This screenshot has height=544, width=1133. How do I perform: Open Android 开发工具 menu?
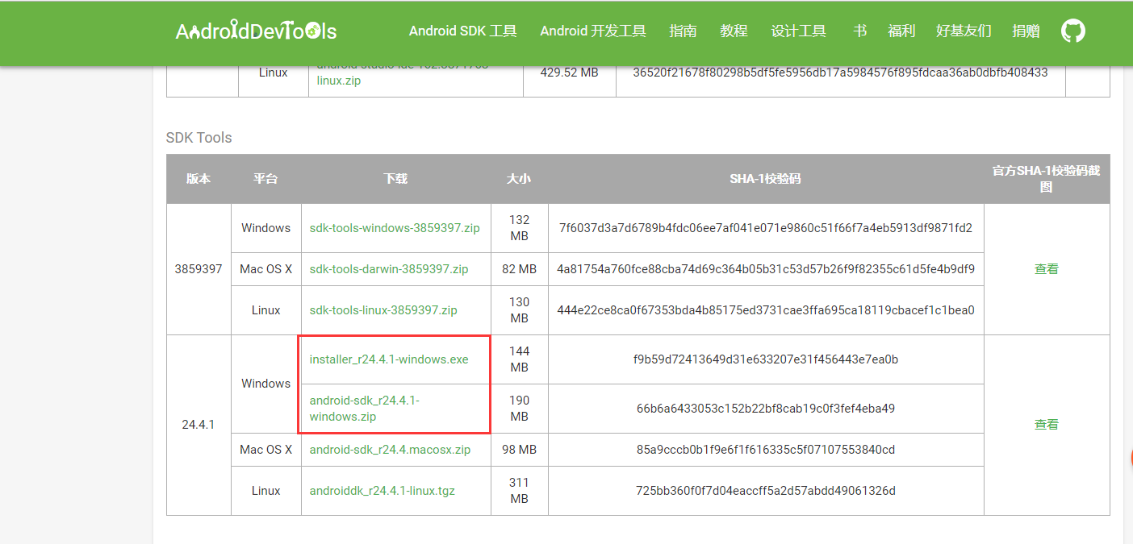pyautogui.click(x=593, y=31)
